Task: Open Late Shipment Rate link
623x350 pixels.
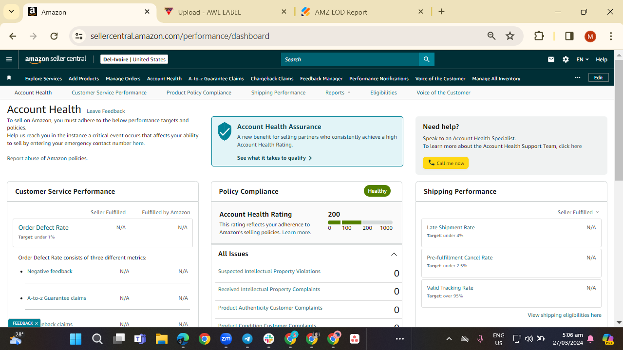Action: click(x=451, y=227)
